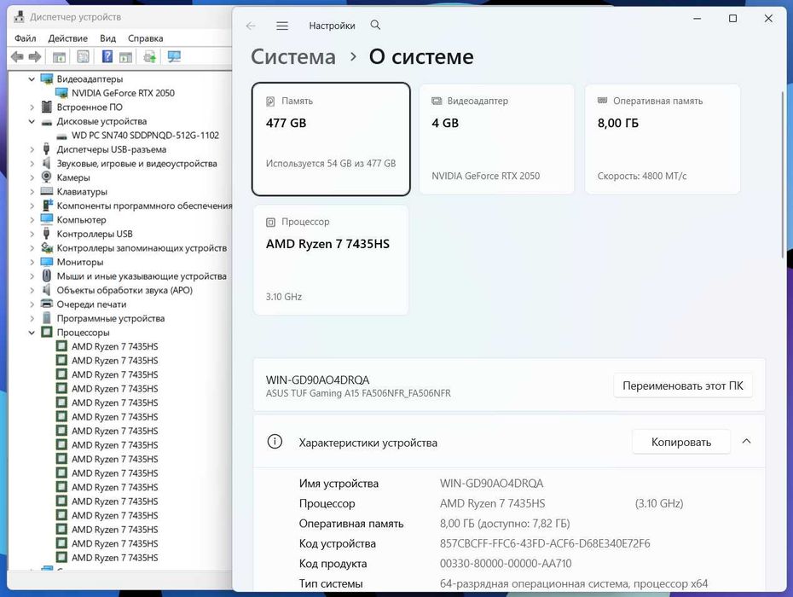This screenshot has height=597, width=793.
Task: Click the Процессоры category chip icon
Action: pos(47,333)
